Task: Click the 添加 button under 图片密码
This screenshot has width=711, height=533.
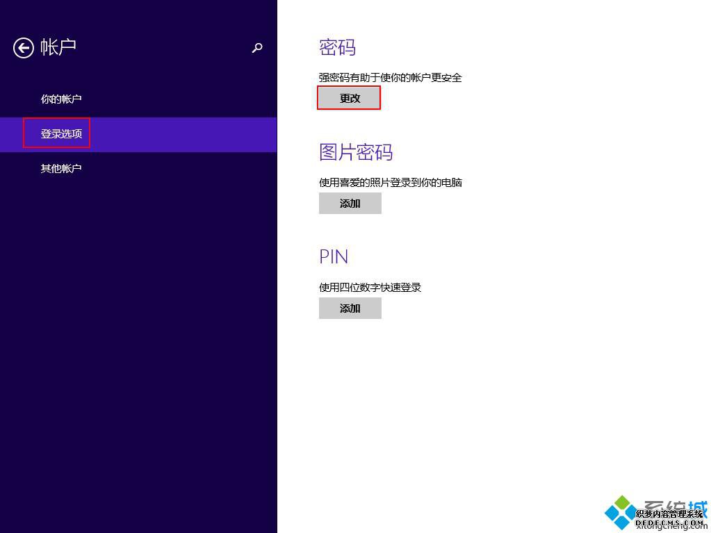Action: click(x=350, y=203)
